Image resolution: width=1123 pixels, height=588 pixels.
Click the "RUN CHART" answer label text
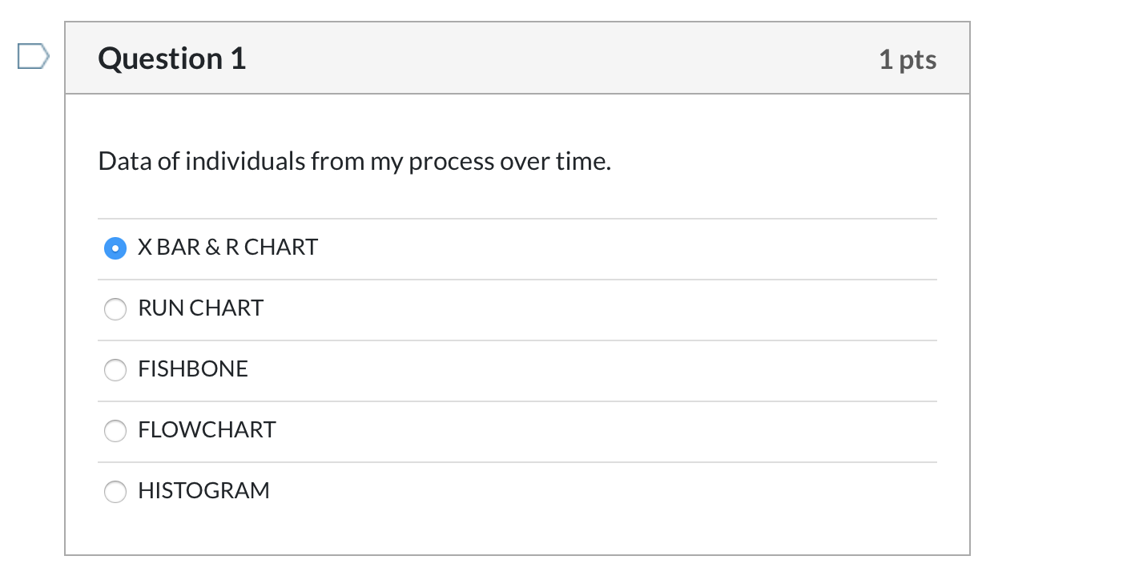[x=200, y=308]
